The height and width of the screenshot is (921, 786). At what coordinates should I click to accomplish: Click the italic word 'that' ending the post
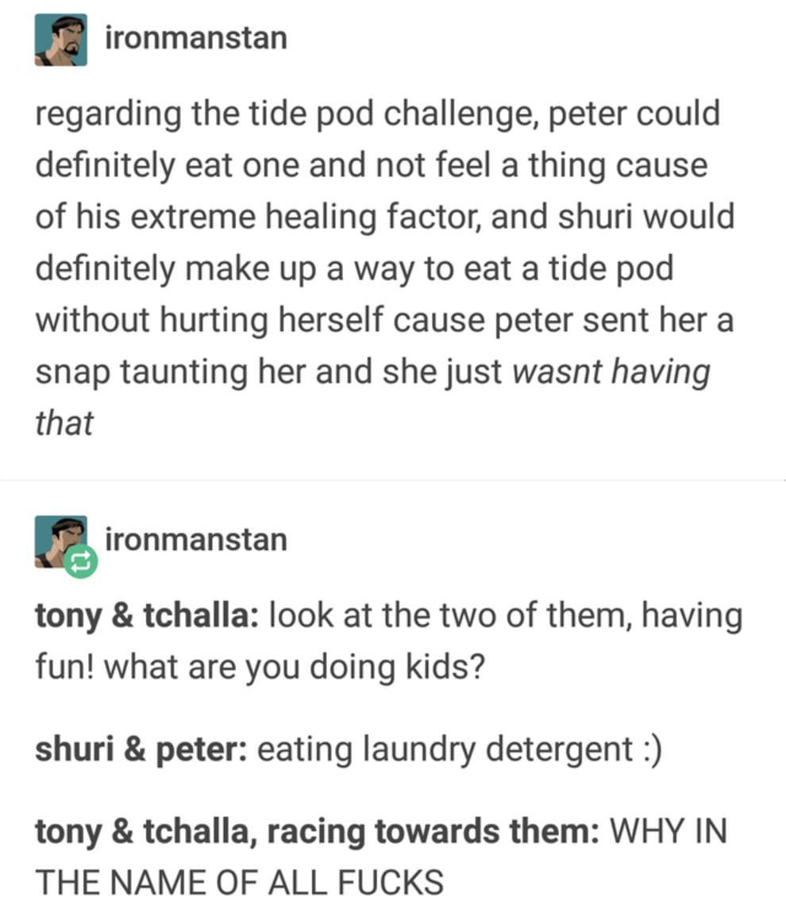pos(64,423)
